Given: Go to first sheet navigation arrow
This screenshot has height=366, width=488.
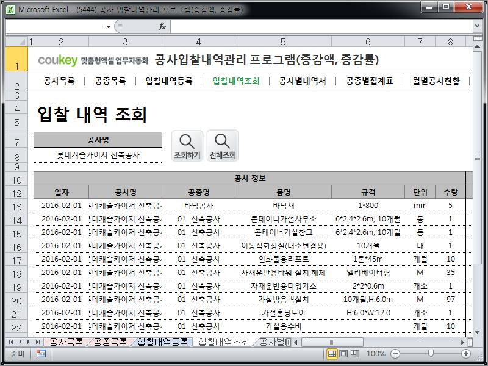Looking at the screenshot, I should pos(11,342).
